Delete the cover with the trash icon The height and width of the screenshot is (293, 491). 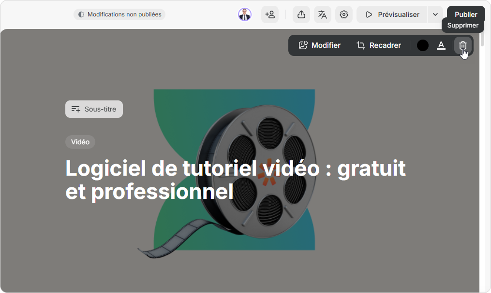click(x=462, y=45)
